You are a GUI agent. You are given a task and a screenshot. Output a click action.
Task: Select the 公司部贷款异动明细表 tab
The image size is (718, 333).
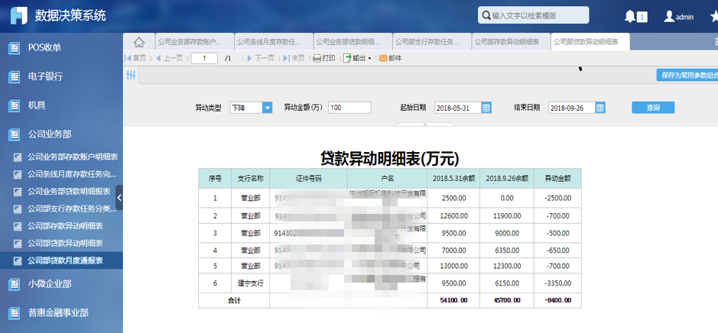[591, 41]
